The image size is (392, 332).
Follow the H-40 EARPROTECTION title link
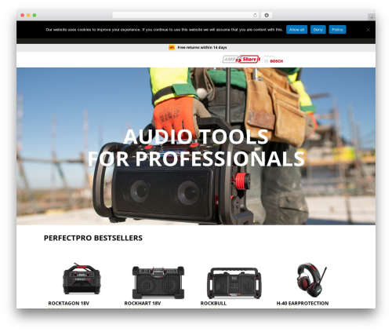tap(303, 303)
